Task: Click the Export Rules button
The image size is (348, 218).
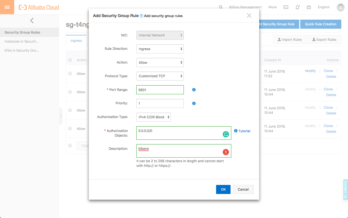Action: click(x=324, y=40)
